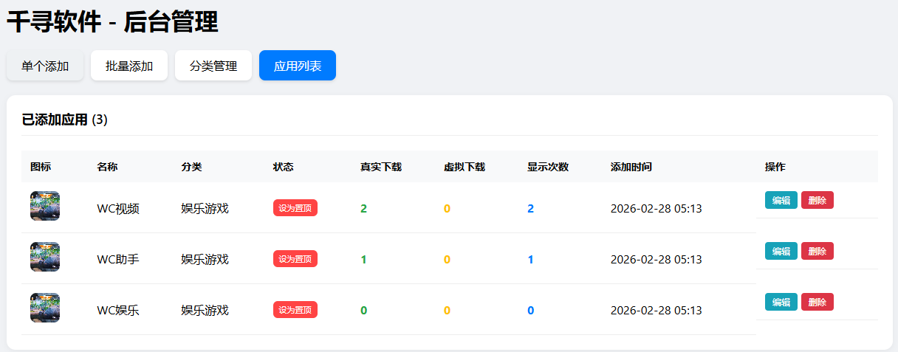Click the WC助手 app icon thumbnail

point(45,257)
